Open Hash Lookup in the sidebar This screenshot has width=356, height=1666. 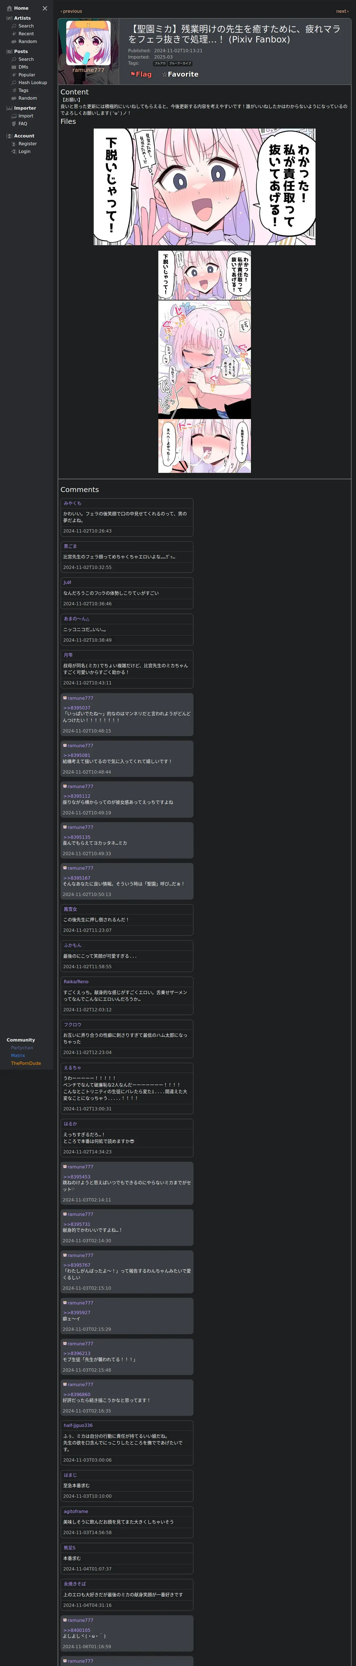coord(32,83)
